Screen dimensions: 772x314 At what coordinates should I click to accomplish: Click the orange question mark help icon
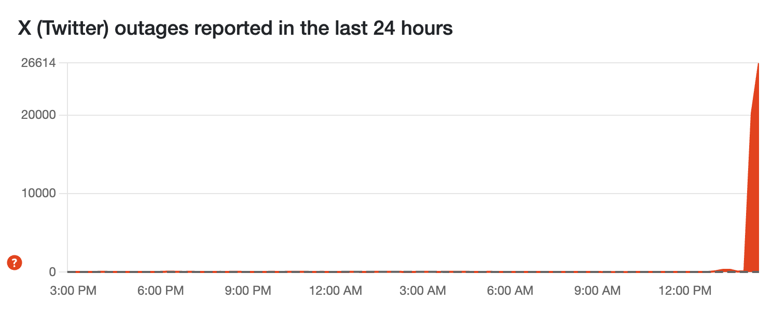(x=15, y=263)
